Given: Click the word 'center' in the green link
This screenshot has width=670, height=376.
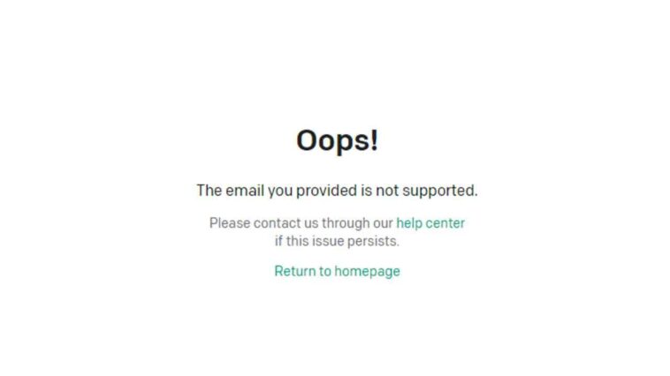Looking at the screenshot, I should tap(445, 222).
